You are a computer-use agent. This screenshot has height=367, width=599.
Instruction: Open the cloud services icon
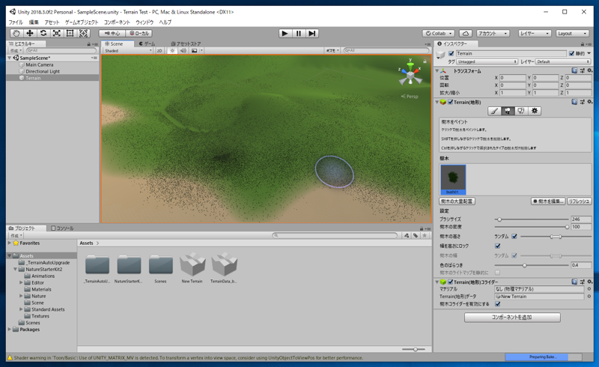coord(465,33)
